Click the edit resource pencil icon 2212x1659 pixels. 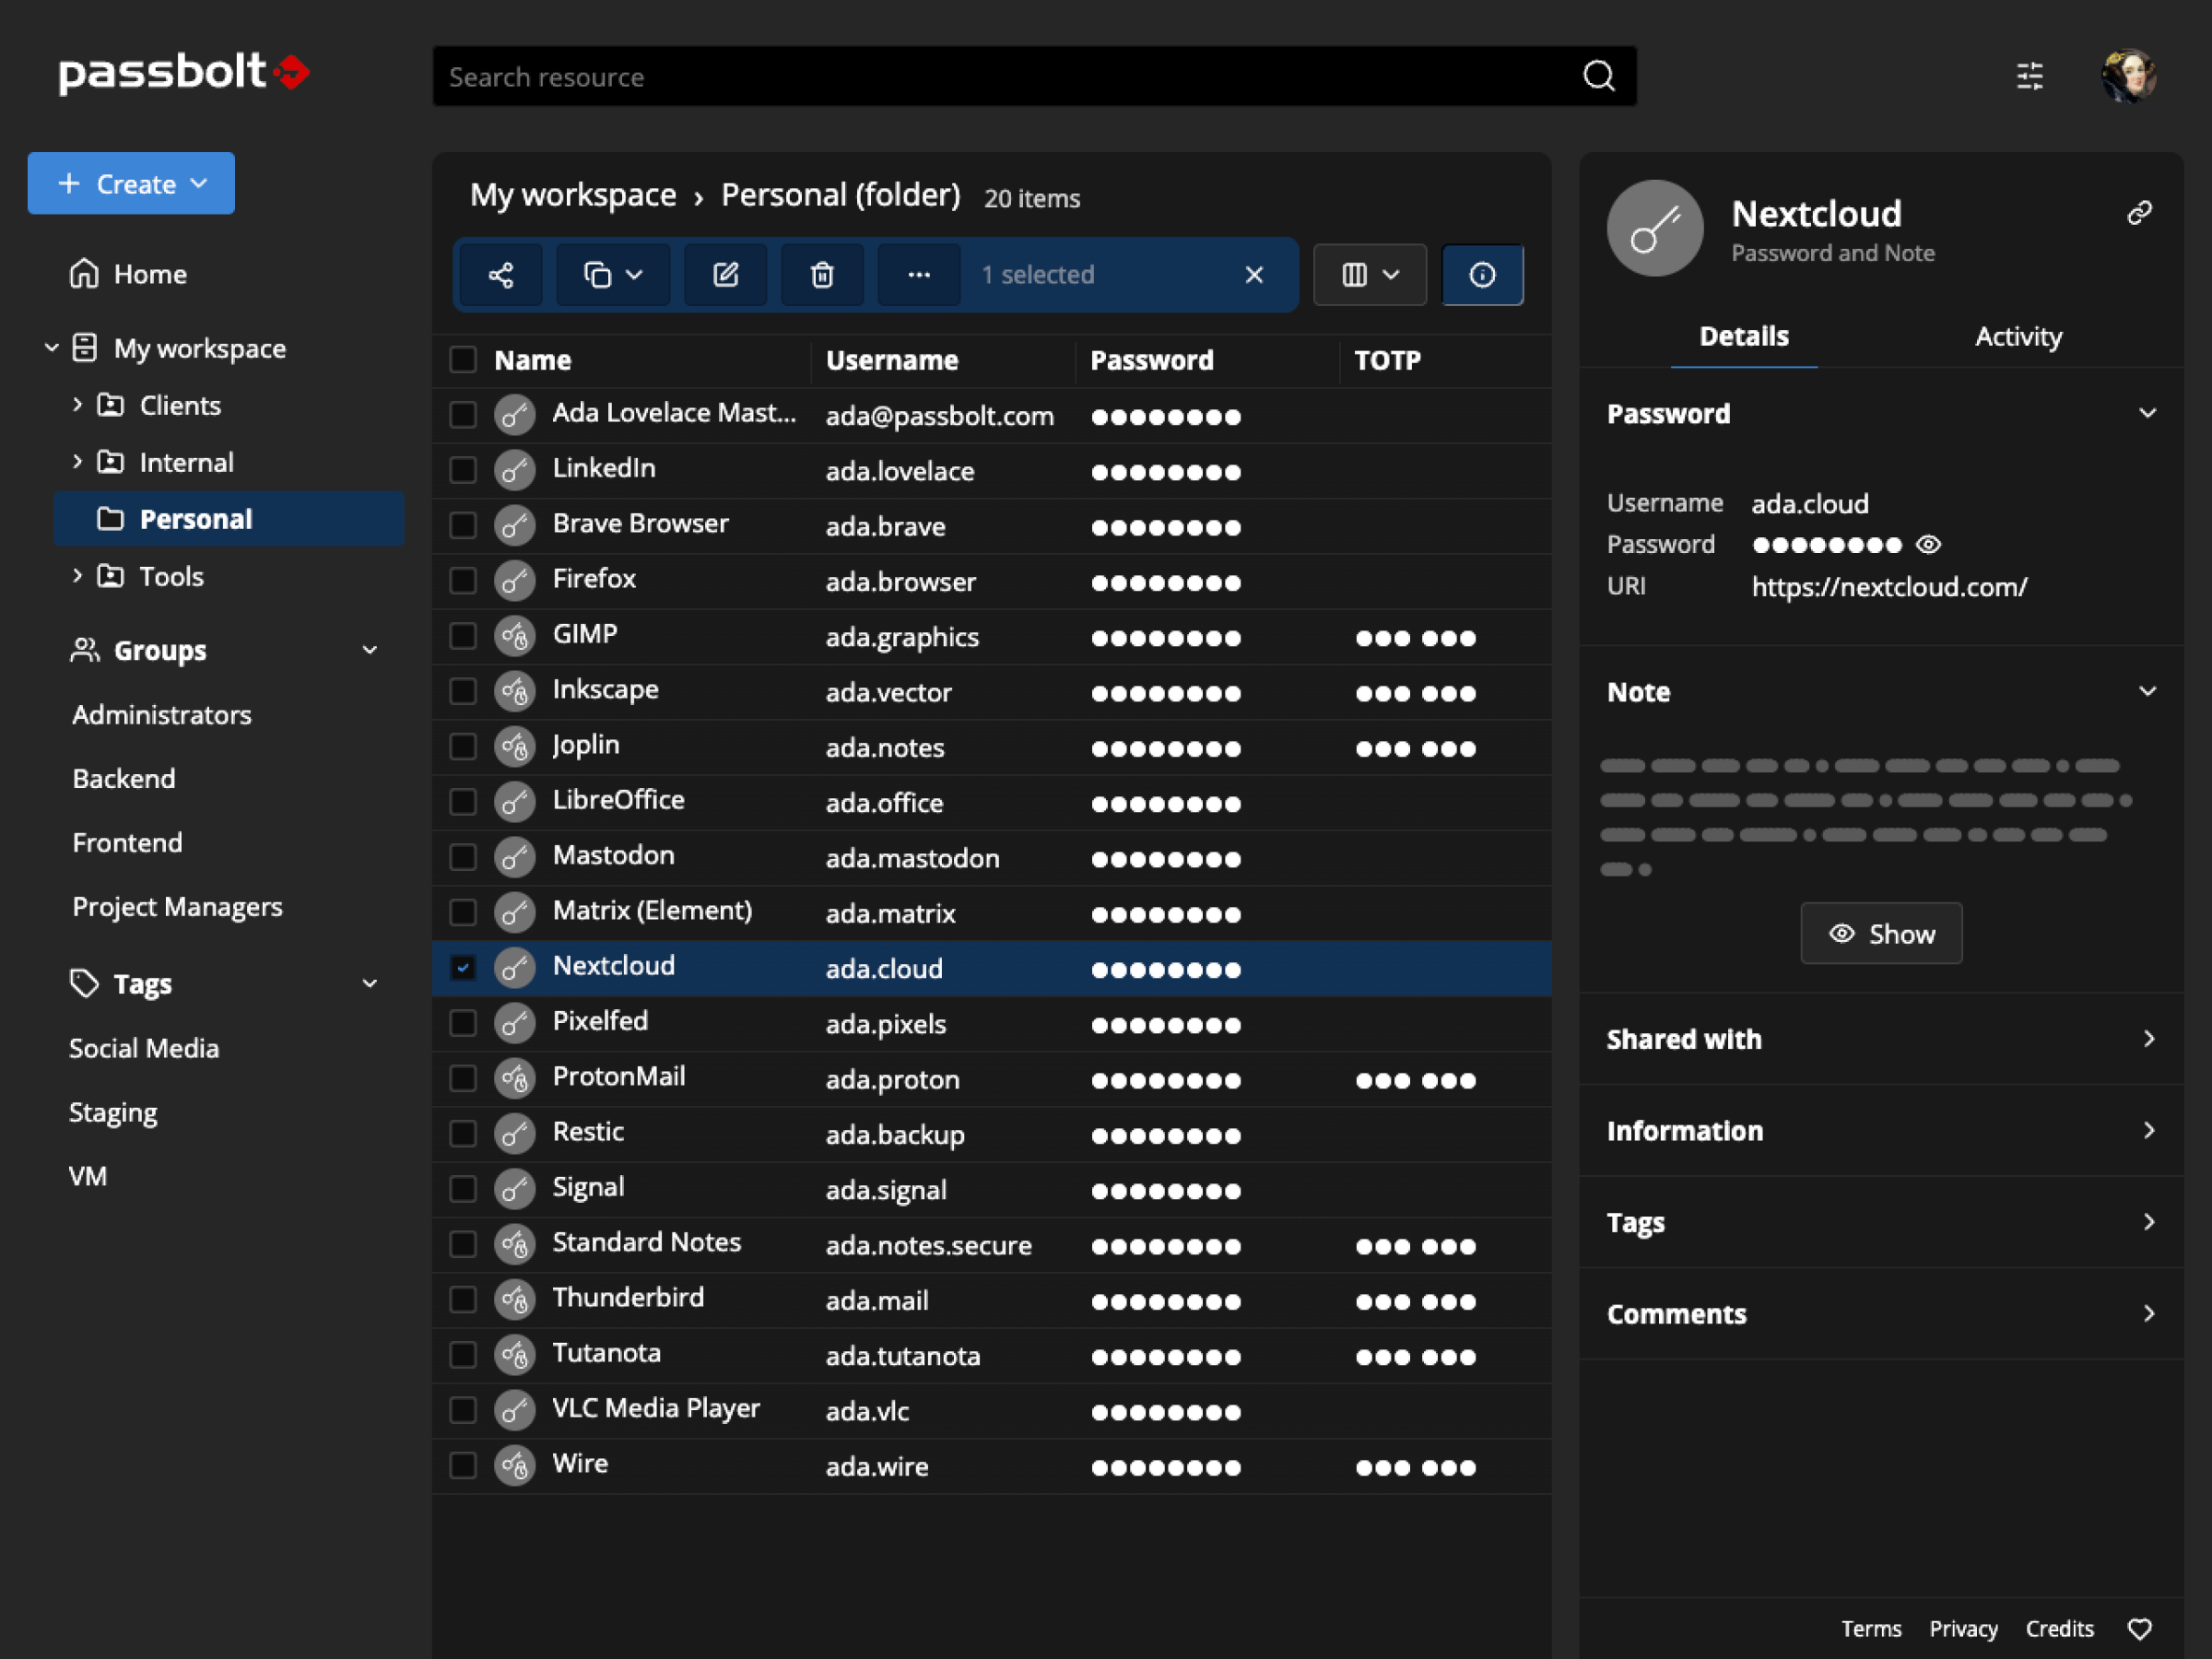coord(725,274)
